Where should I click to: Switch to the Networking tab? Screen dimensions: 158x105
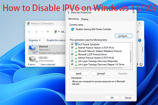coord(73,19)
